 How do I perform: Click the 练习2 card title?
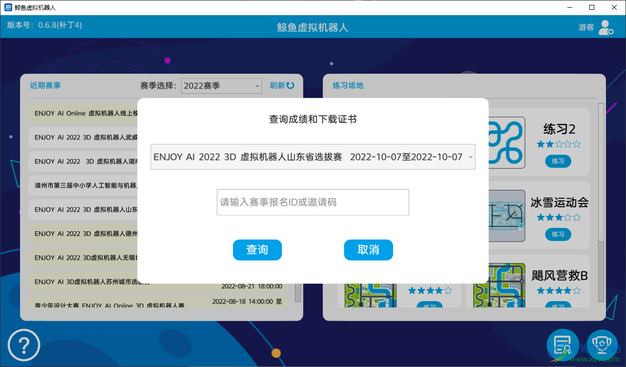[560, 129]
